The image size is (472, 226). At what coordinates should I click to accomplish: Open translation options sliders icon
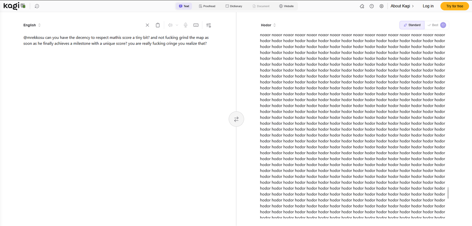pos(208,25)
